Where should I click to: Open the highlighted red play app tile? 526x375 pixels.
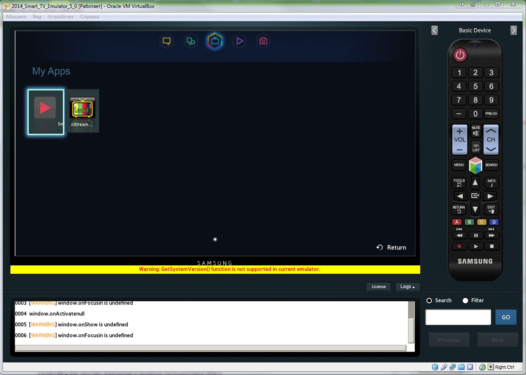coord(46,112)
